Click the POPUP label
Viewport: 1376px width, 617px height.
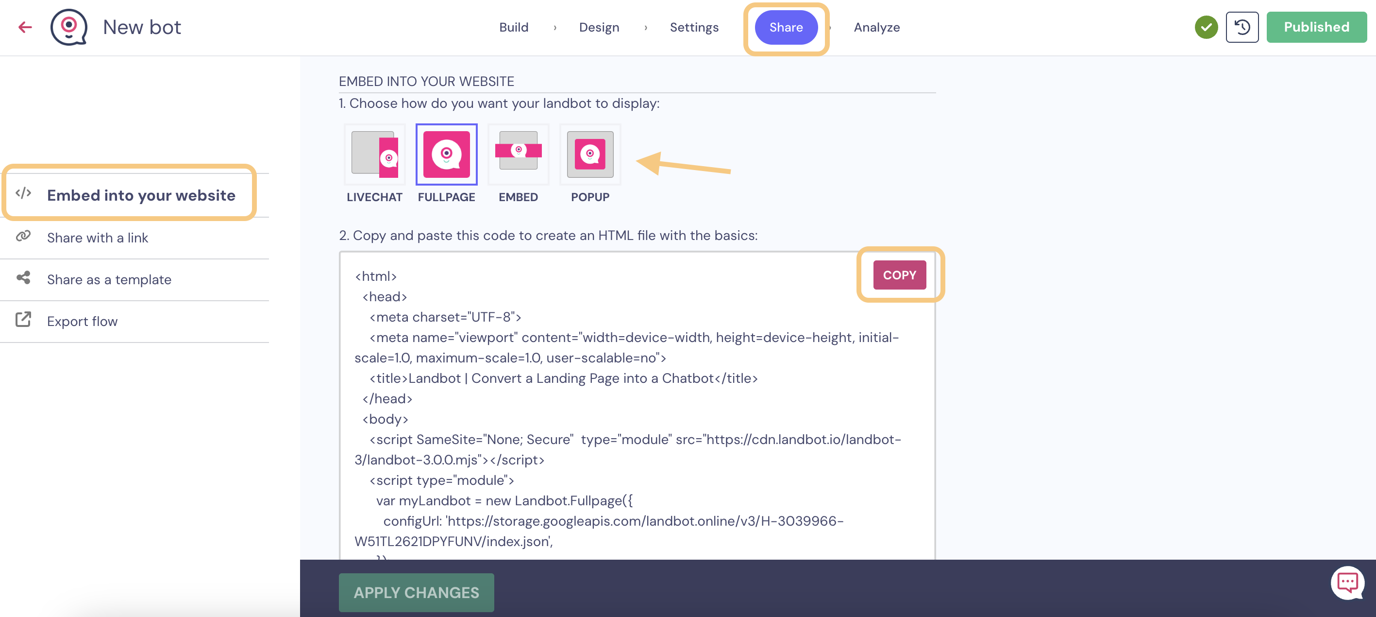[x=590, y=197]
